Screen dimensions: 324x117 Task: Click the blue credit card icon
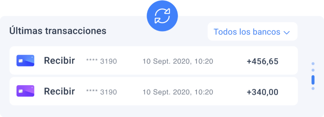(x=25, y=61)
